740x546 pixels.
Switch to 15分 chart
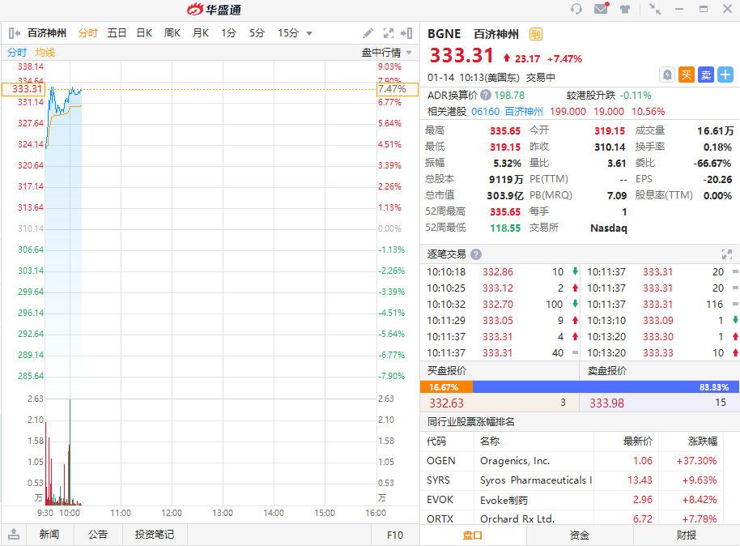coord(288,33)
